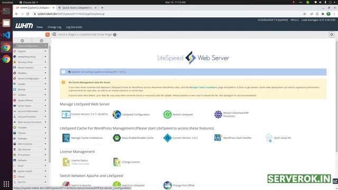This screenshot has height=190, width=338.
Task: Open Change Port Offset icon
Action: coord(167,185)
